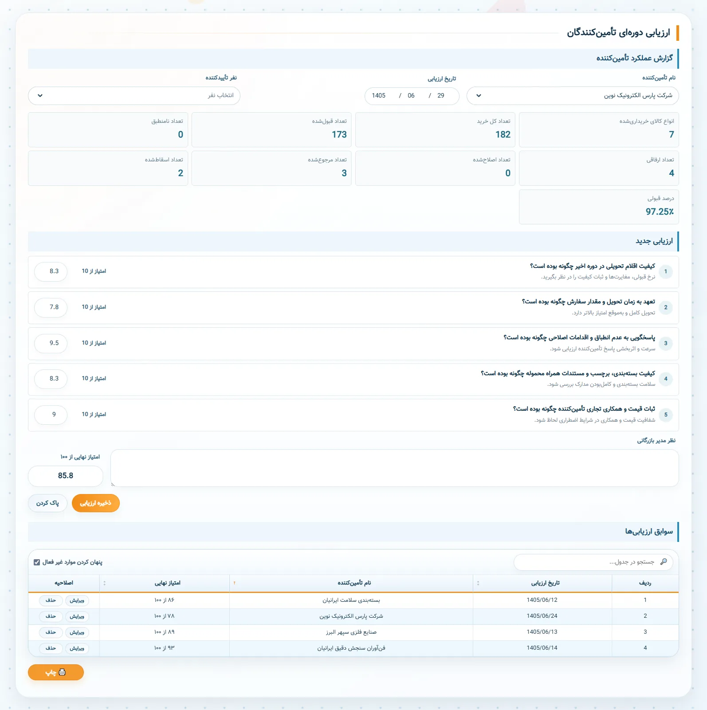Click the table cell فن‌آوران سنجش دقیق ایرانیان
Screen dimensions: 707x710
click(351, 648)
